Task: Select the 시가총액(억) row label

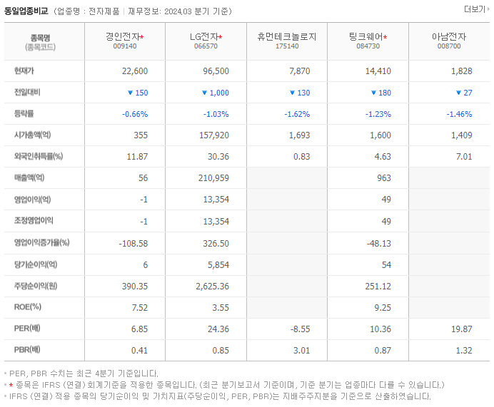Action: (32, 135)
